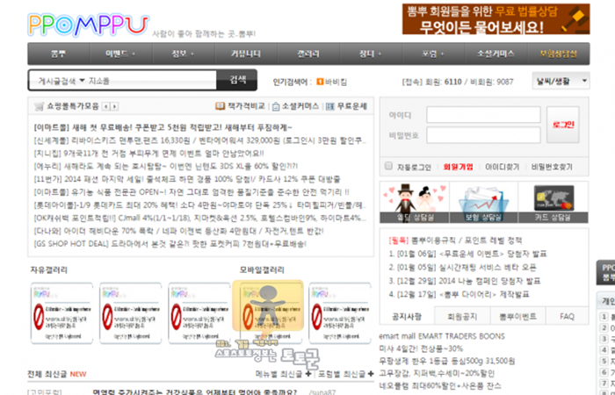The image size is (615, 395).
Task: Open the 웨딩 상담실 bride and groom icon
Action: (415, 202)
